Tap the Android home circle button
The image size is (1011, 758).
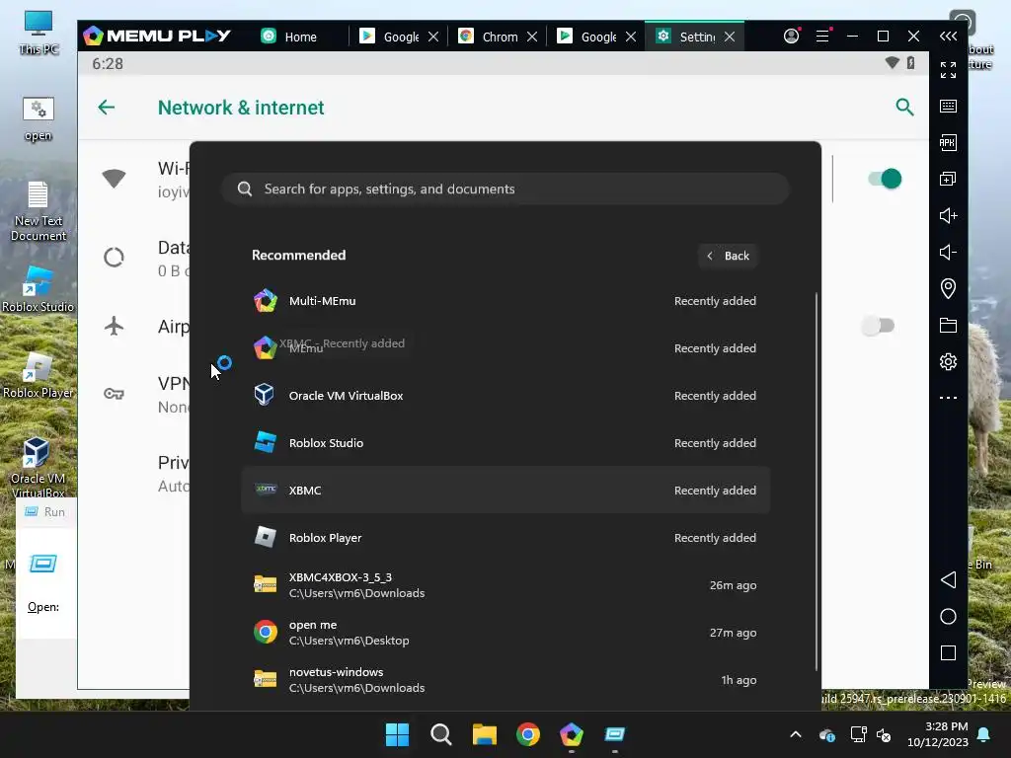(948, 617)
